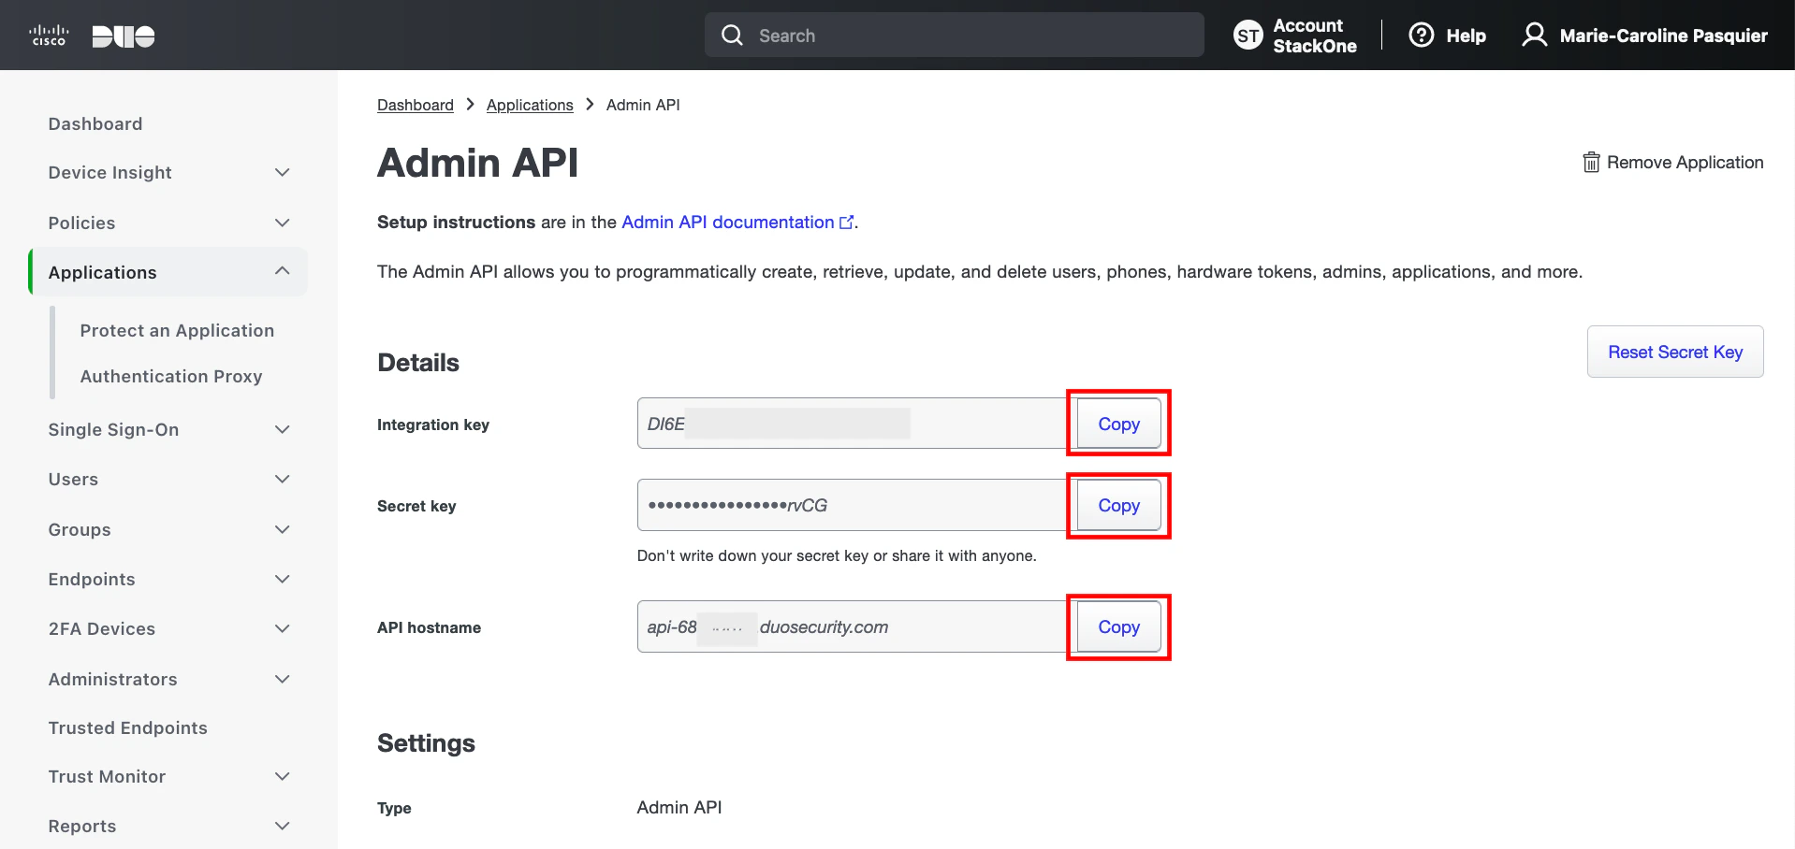Click the API hostname field

click(853, 626)
